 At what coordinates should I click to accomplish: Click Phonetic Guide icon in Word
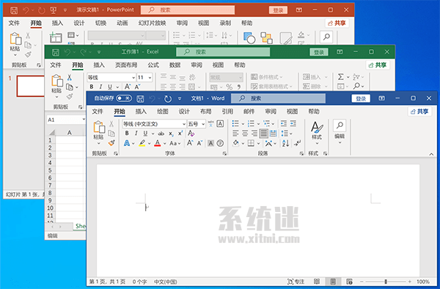click(210, 123)
